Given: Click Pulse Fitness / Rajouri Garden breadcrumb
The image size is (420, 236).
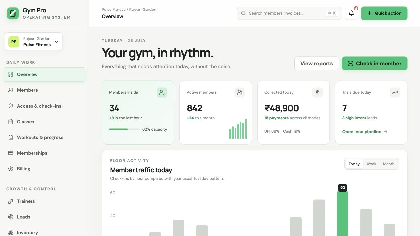Looking at the screenshot, I should point(129,10).
